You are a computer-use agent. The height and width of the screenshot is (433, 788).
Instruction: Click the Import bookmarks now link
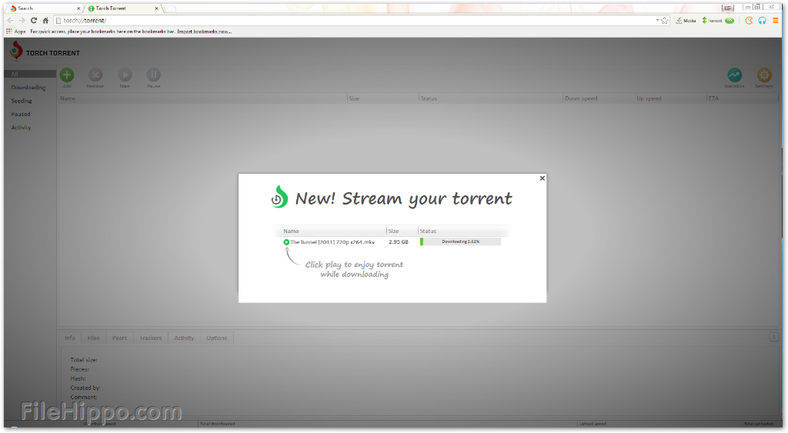204,31
